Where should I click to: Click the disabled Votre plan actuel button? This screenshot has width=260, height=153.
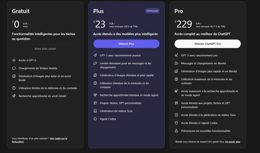[45, 49]
